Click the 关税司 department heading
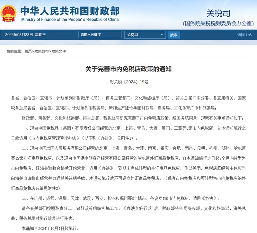 pyautogui.click(x=218, y=13)
